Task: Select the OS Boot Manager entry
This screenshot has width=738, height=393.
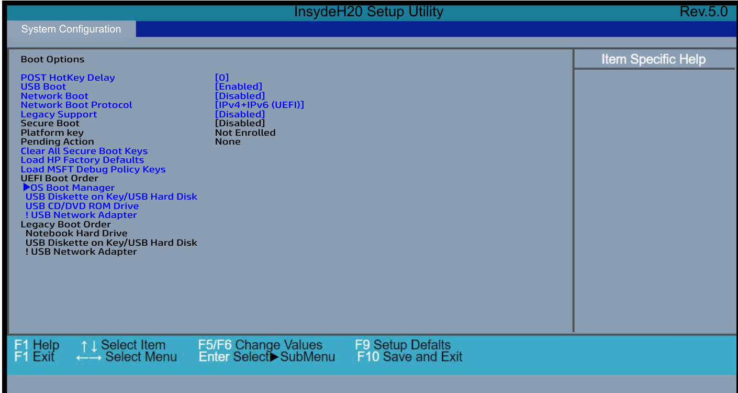Action: [x=73, y=188]
